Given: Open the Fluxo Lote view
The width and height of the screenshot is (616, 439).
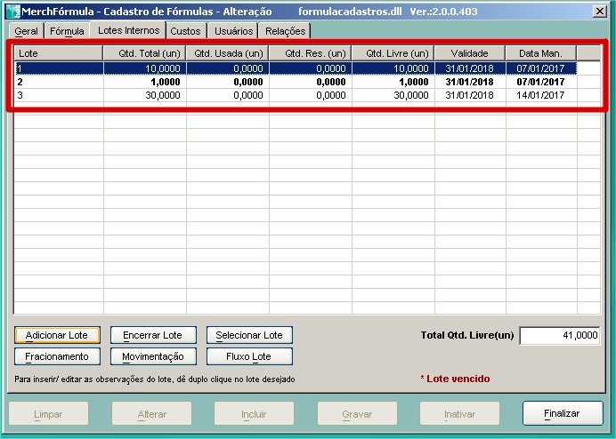Looking at the screenshot, I should click(249, 356).
